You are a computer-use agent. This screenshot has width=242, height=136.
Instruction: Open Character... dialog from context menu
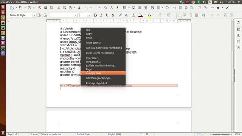103,58
